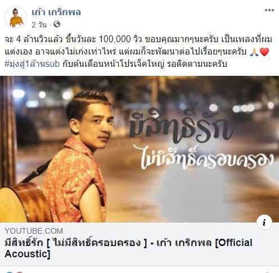Click the blue like reaction icon at bottom
279x273 pixels.
coord(10,272)
